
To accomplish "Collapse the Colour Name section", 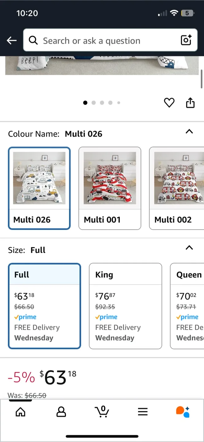I will [189, 132].
